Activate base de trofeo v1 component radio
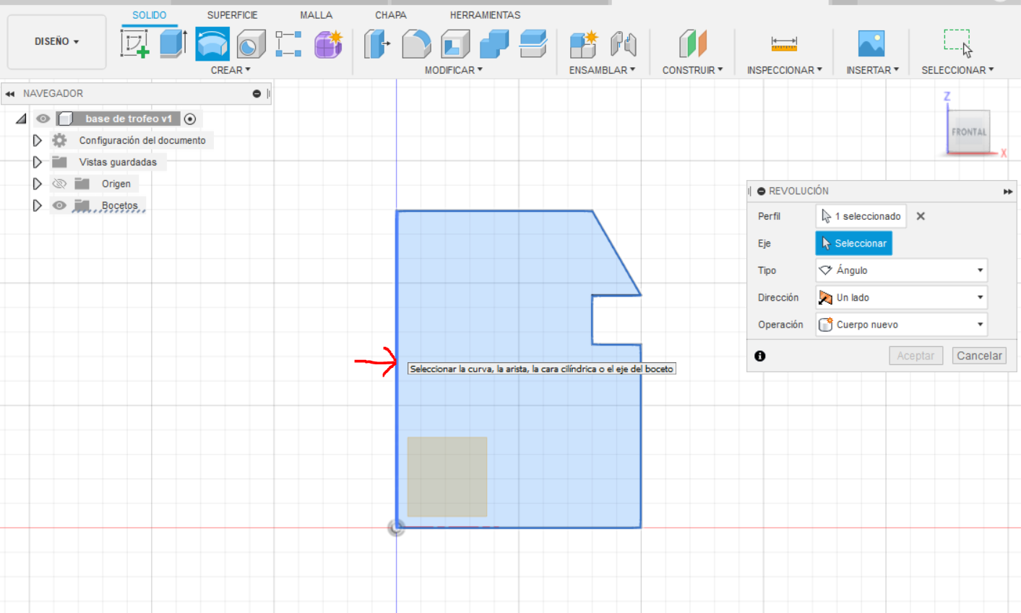This screenshot has width=1021, height=613. click(190, 119)
